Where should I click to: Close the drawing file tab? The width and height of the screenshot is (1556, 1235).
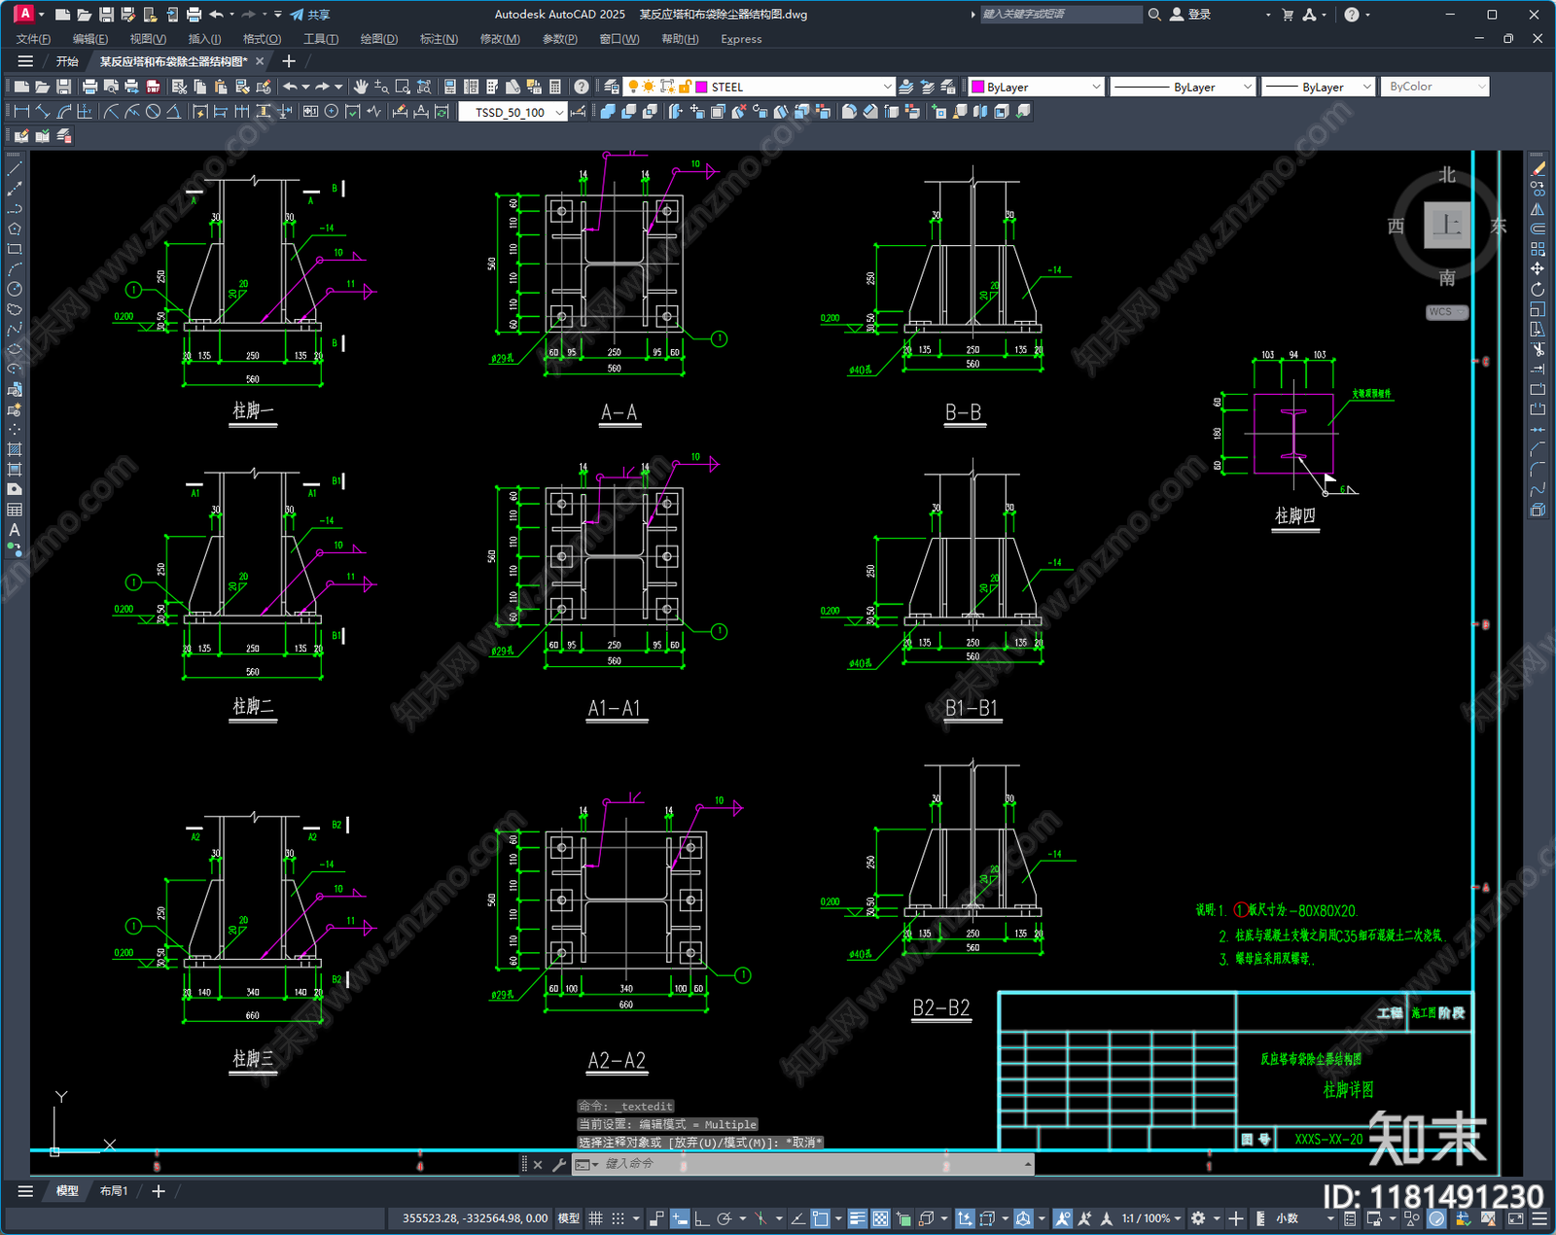[x=260, y=61]
